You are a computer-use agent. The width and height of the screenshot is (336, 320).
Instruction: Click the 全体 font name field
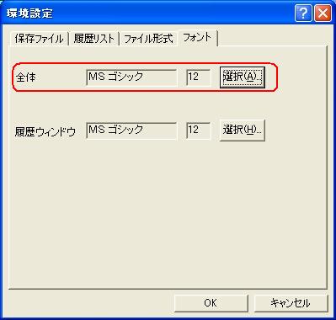pyautogui.click(x=131, y=77)
